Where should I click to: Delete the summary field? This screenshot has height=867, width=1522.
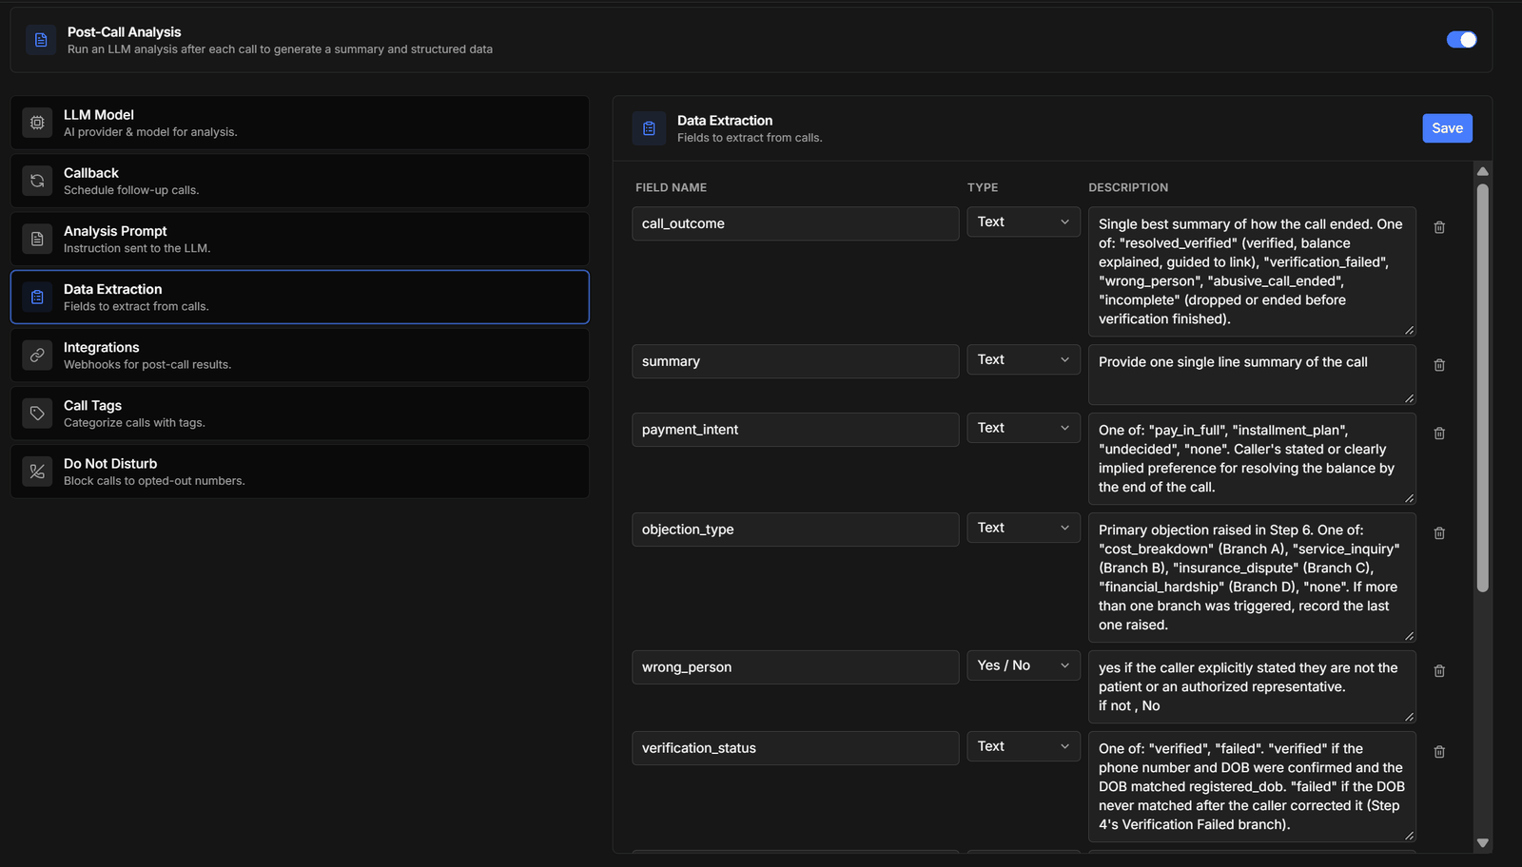coord(1439,365)
